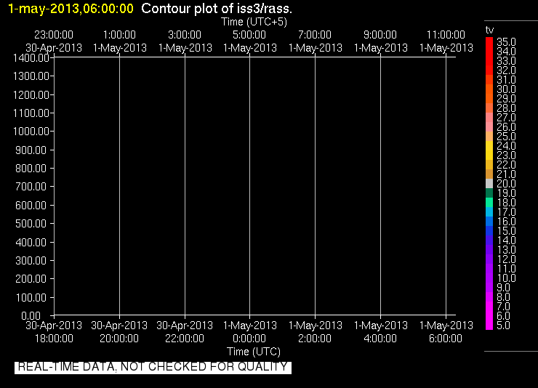This screenshot has height=388, width=538.
Task: Click the 7:00:00 top axis time label
Action: click(315, 35)
